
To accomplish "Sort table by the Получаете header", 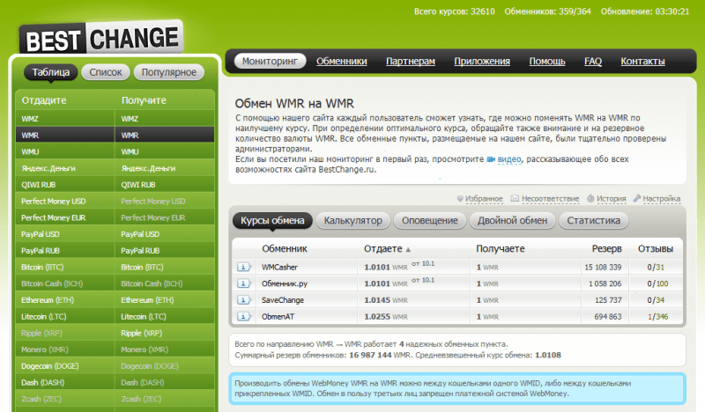I will point(501,248).
